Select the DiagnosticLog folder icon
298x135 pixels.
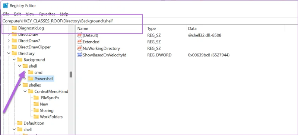pos(14,28)
